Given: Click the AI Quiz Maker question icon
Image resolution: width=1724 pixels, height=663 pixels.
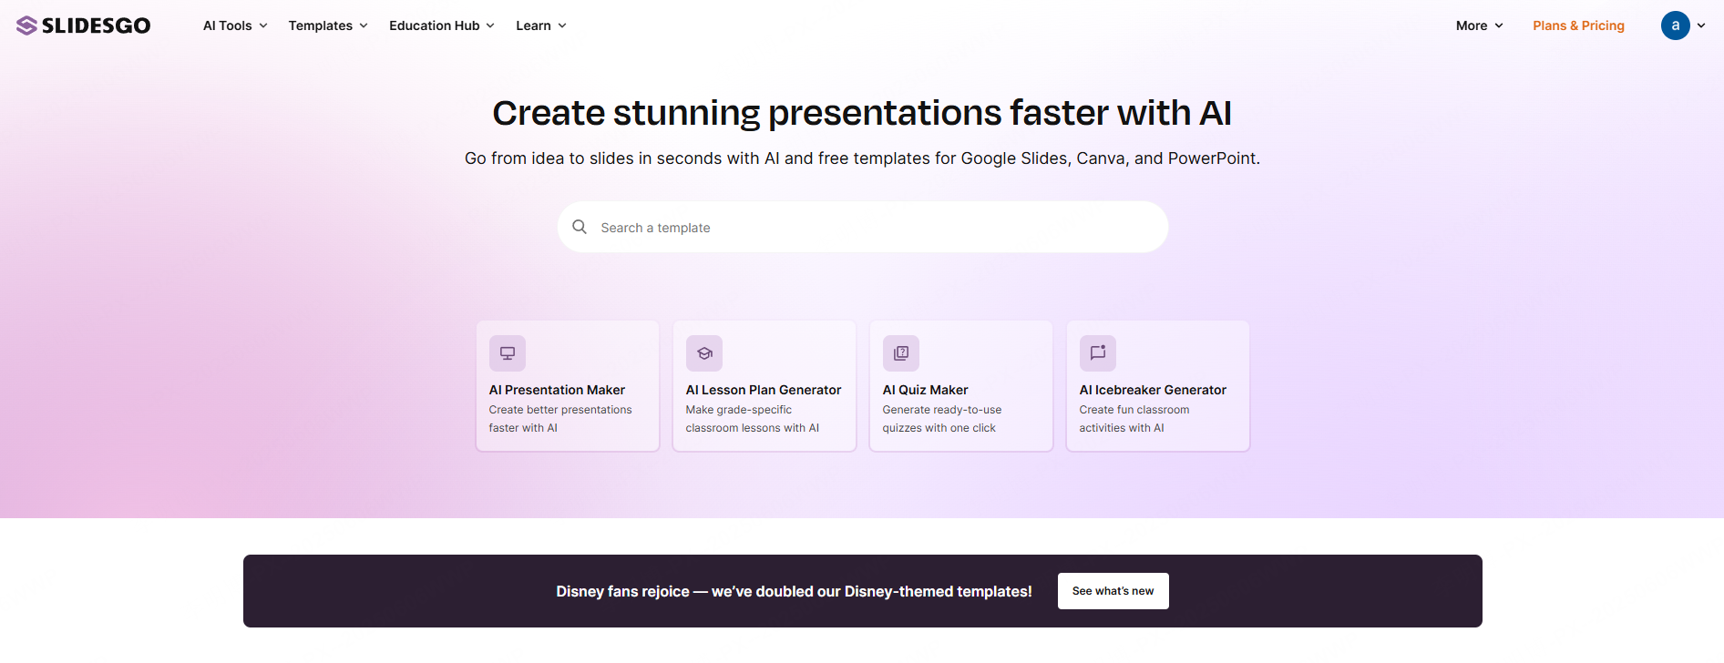Looking at the screenshot, I should click(x=901, y=353).
